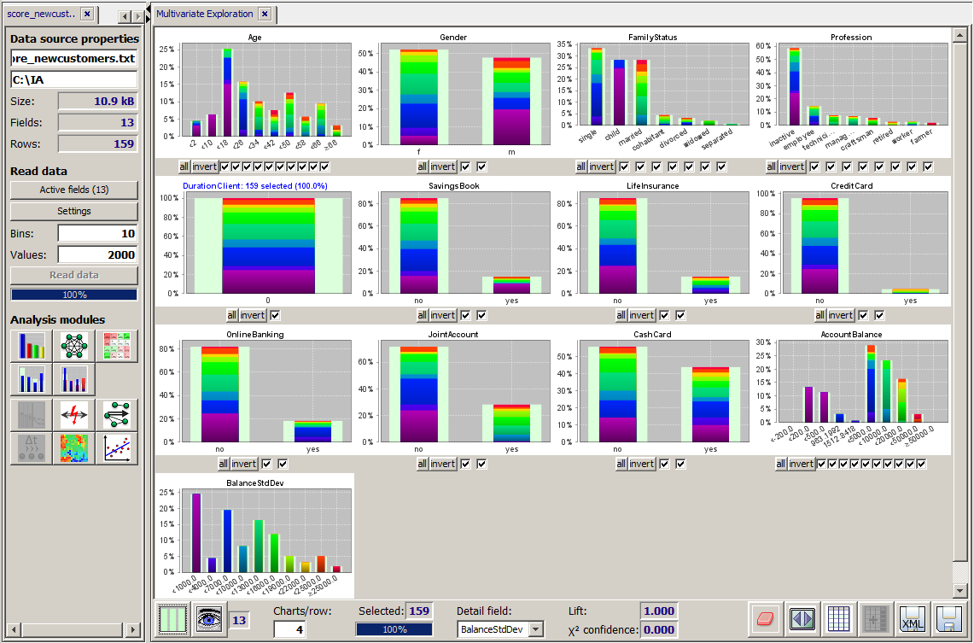This screenshot has height=643, width=974.
Task: Click the eraser tool at the bottom toolbar
Action: click(x=766, y=619)
